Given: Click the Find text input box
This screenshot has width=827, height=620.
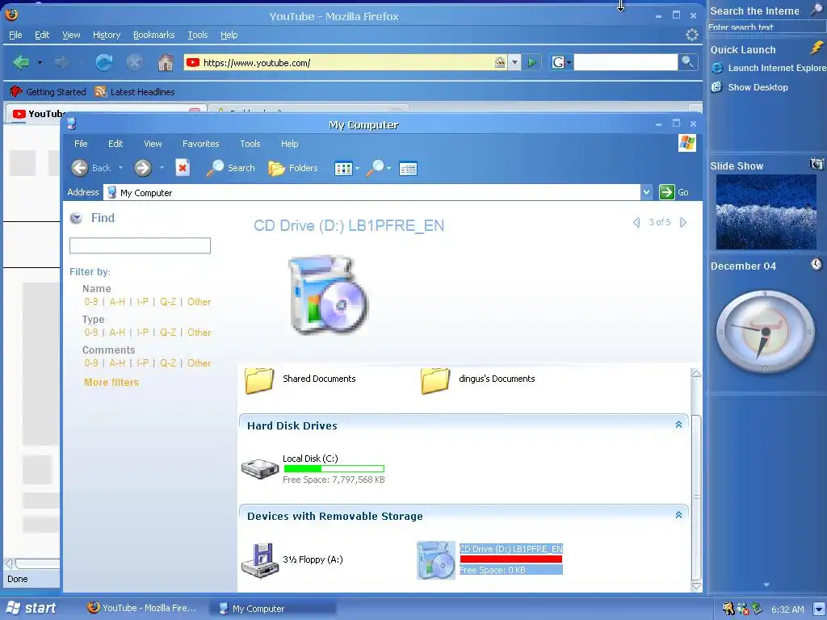Looking at the screenshot, I should click(140, 245).
